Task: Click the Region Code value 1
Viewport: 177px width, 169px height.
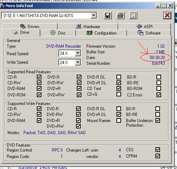Action: coord(62,157)
